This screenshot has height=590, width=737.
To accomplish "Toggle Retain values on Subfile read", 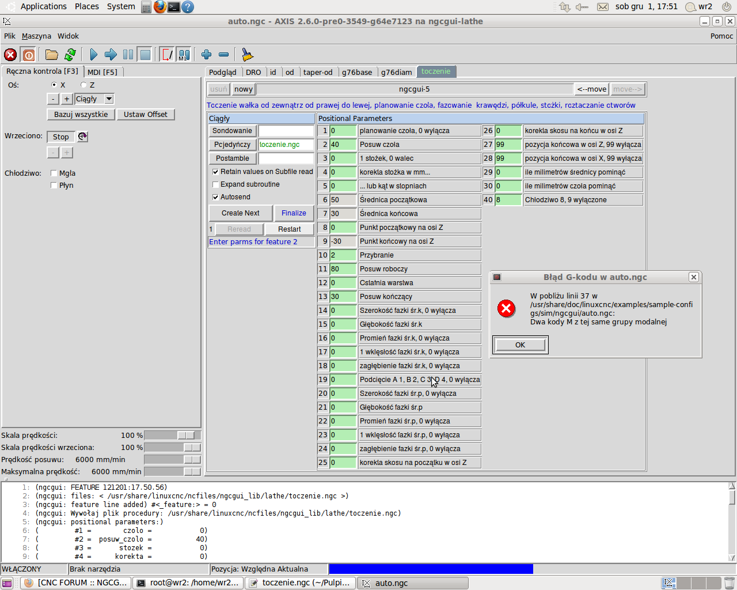I will click(x=215, y=172).
